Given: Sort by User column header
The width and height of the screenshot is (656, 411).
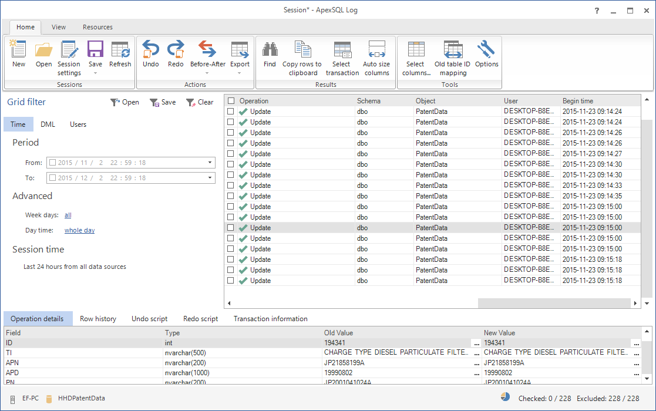Looking at the screenshot, I should (531, 101).
